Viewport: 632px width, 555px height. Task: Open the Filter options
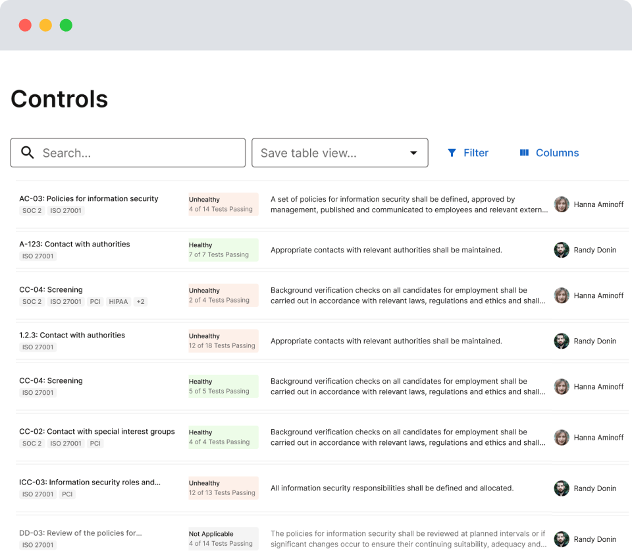click(x=468, y=152)
